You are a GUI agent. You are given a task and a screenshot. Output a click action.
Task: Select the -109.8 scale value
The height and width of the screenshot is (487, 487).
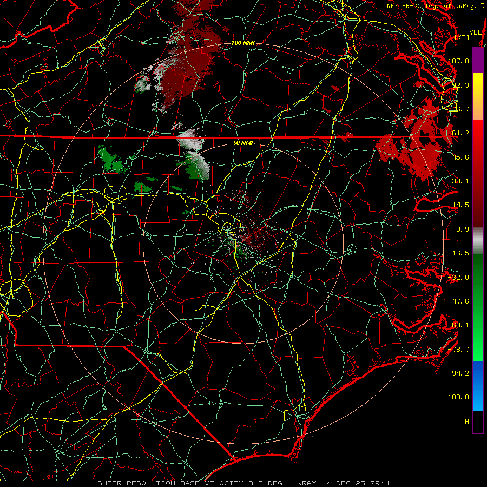click(x=457, y=397)
